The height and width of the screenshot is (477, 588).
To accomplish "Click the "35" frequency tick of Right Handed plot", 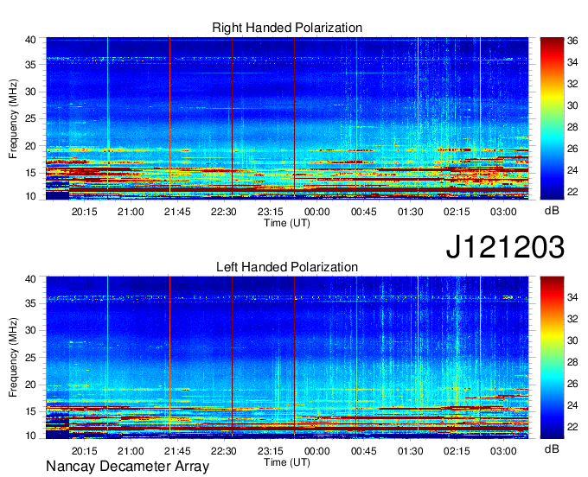I will point(30,65).
